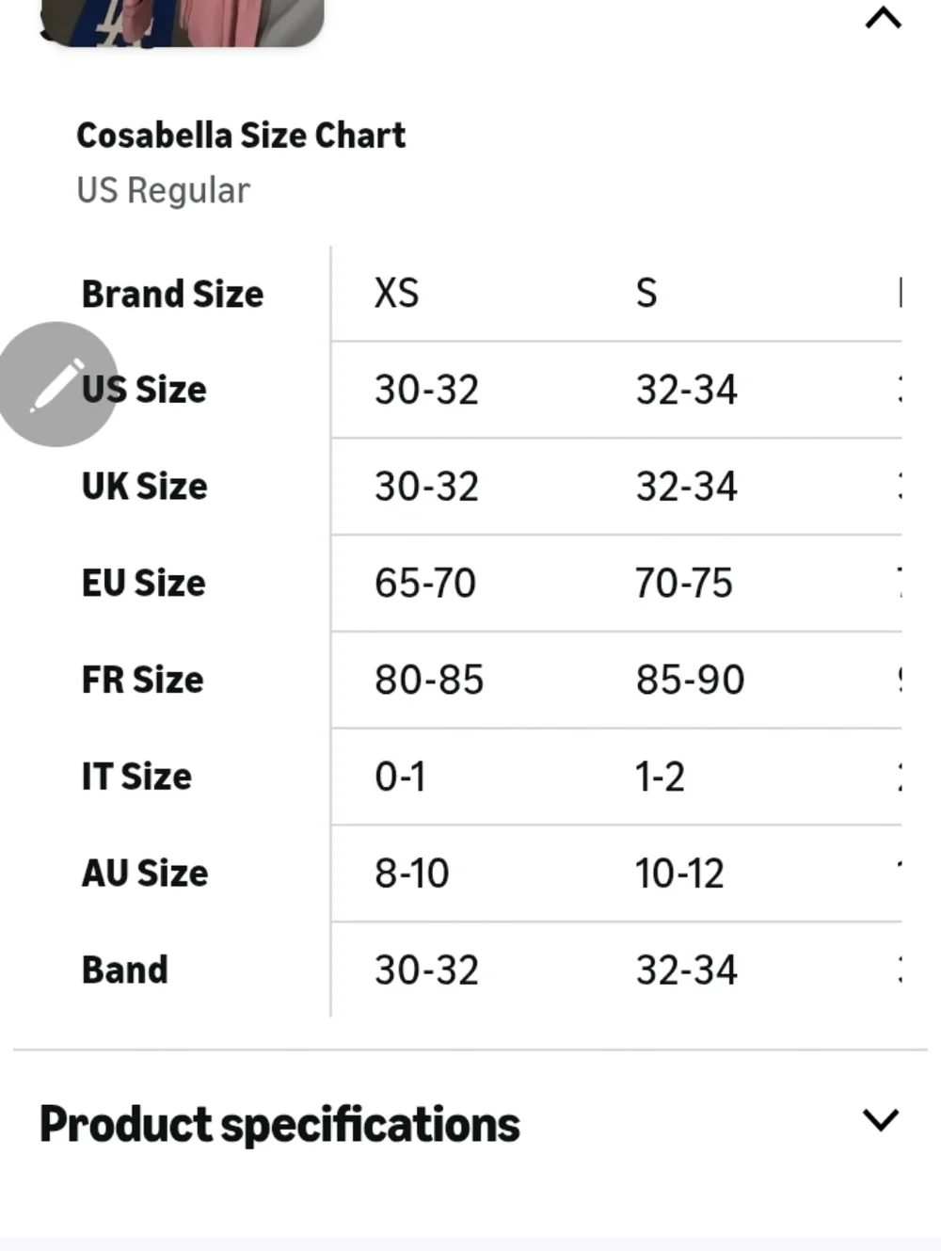Image resolution: width=941 pixels, height=1251 pixels.
Task: Click the Band row label
Action: (x=125, y=970)
